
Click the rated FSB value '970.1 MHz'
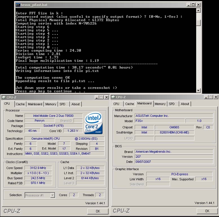38,183
